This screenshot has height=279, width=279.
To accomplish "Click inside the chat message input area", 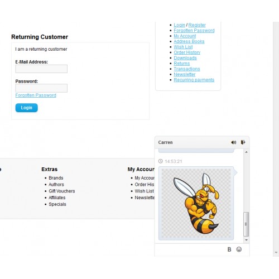I will pos(190,249).
